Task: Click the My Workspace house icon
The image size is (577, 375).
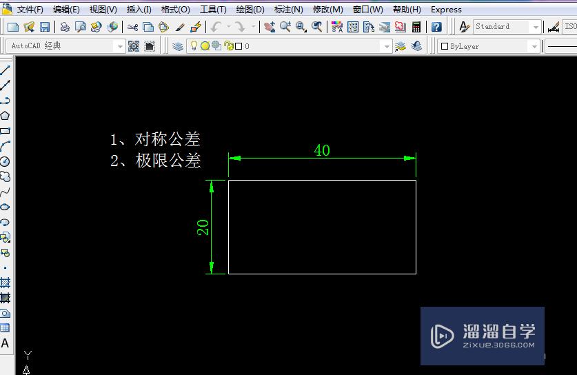Action: coord(150,46)
